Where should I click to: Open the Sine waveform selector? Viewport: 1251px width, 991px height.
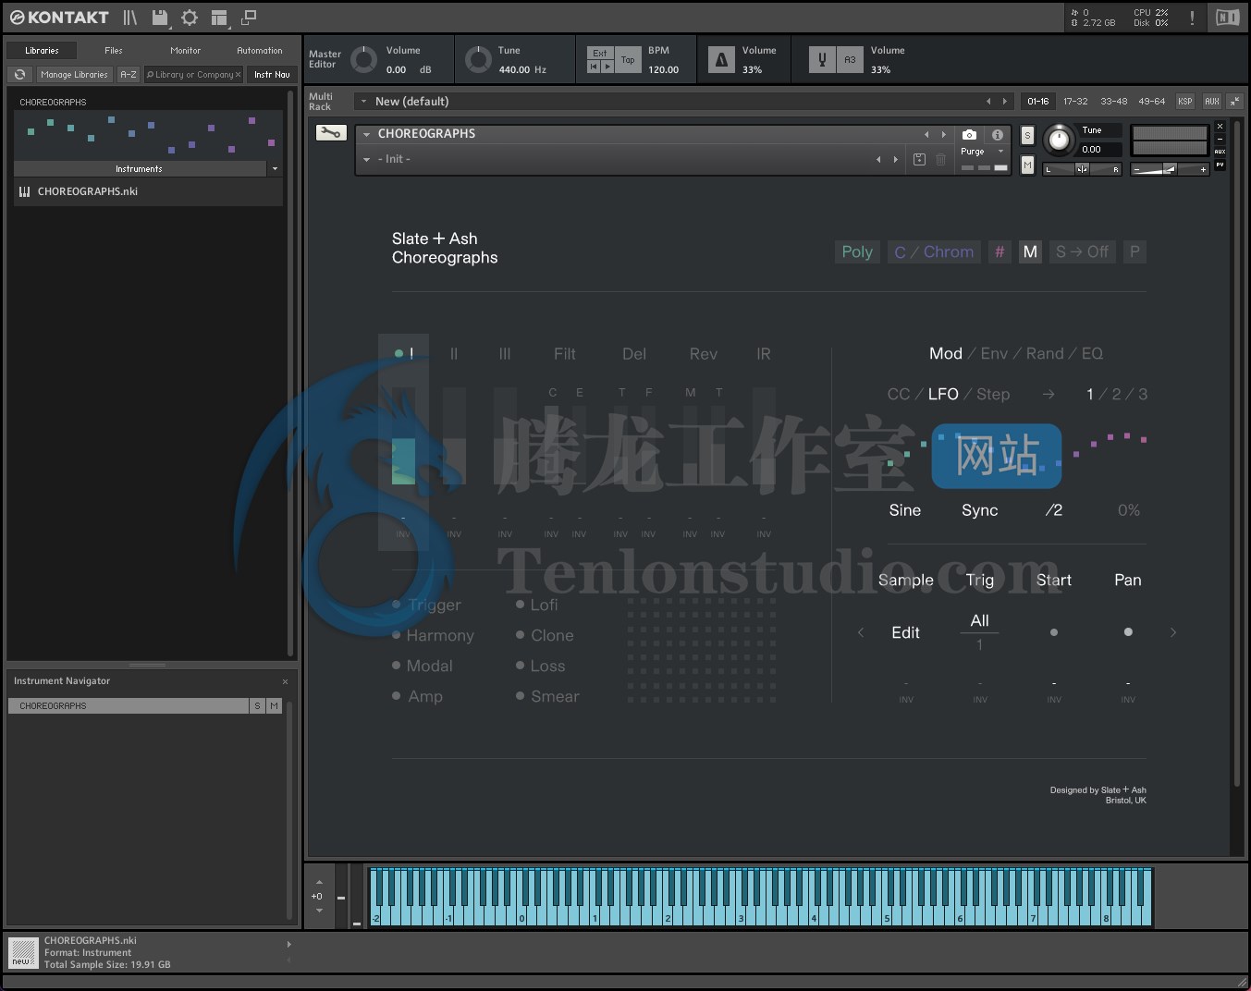pyautogui.click(x=905, y=510)
